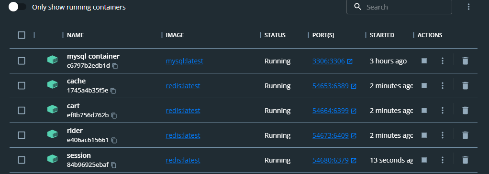The width and height of the screenshot is (489, 174).
Task: Delete the cache container
Action: pyautogui.click(x=465, y=85)
